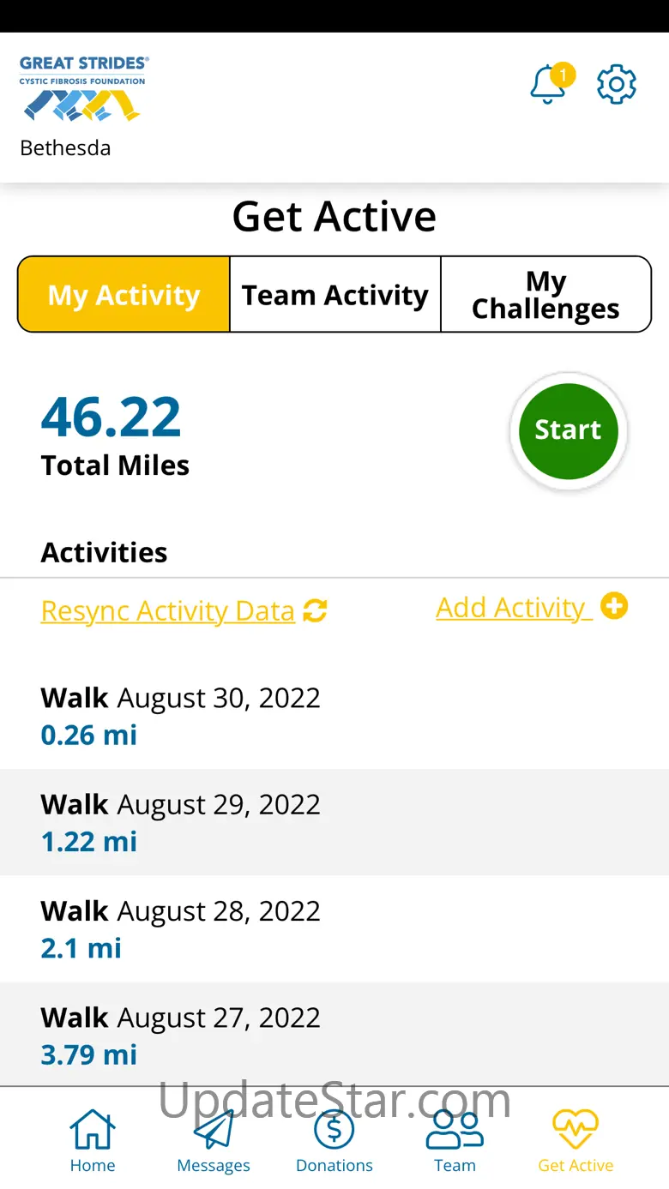This screenshot has height=1189, width=669.
Task: Open the August 30 walk entry
Action: click(334, 716)
